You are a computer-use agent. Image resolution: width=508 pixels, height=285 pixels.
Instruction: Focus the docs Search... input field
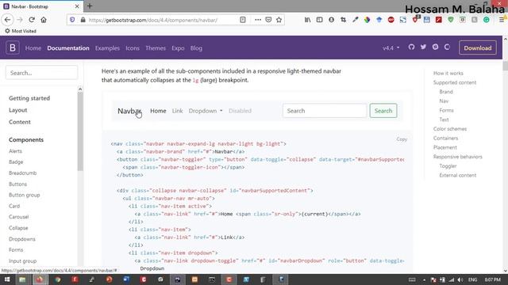click(x=42, y=73)
